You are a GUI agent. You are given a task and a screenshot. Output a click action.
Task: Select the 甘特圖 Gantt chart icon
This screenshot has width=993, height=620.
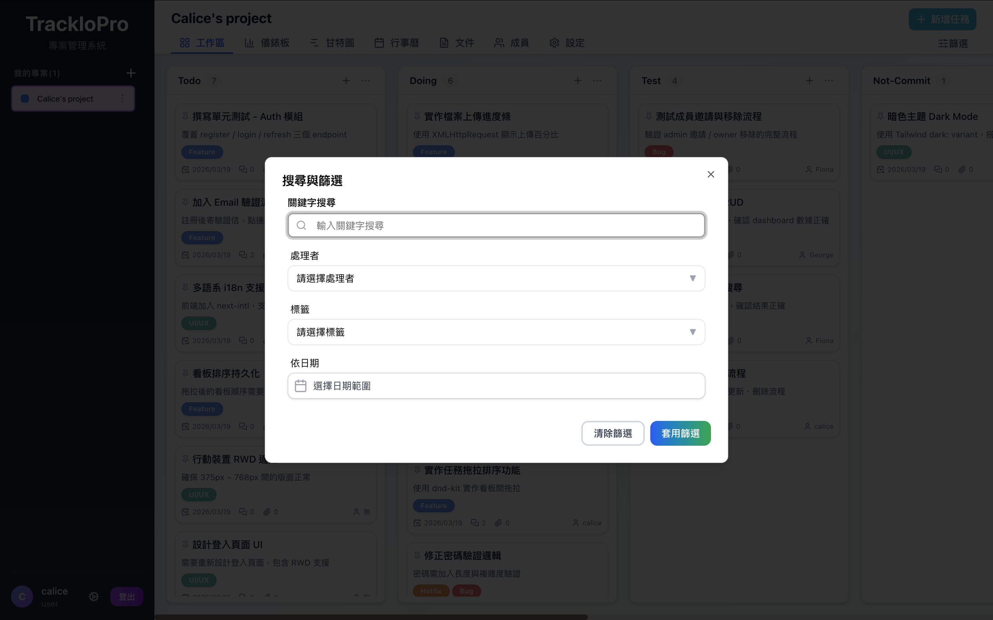[314, 43]
